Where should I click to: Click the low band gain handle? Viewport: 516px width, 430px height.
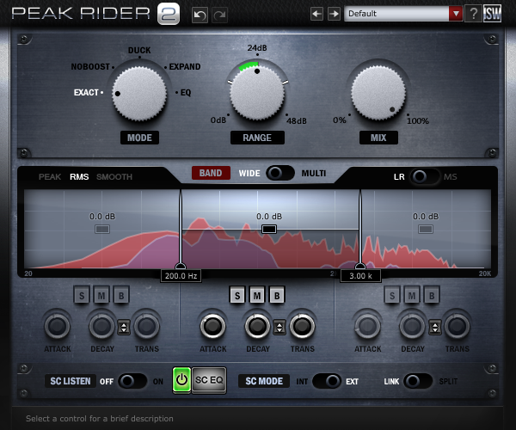102,229
